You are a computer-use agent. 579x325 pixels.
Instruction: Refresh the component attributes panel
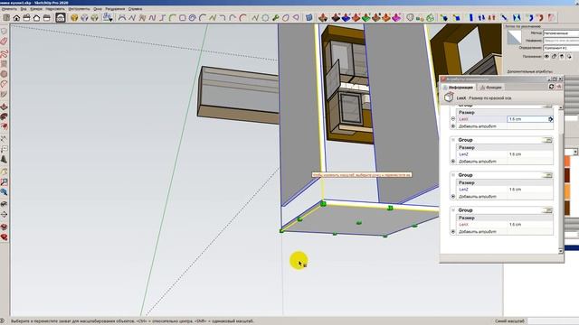click(x=551, y=87)
